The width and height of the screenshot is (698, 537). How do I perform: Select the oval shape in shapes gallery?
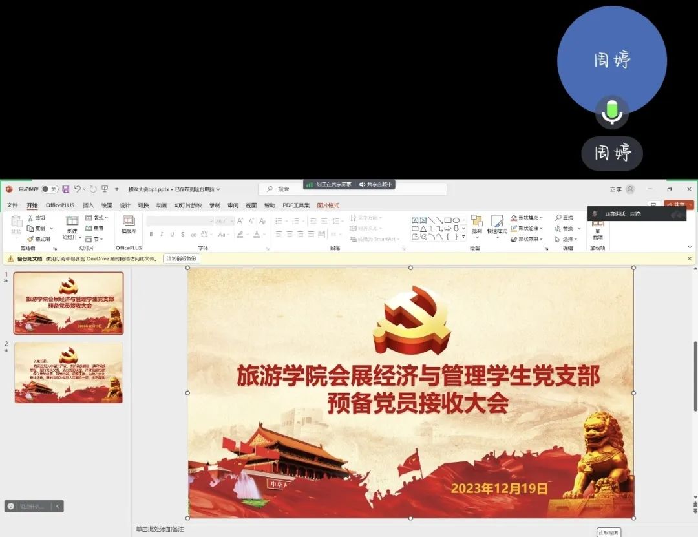456,220
